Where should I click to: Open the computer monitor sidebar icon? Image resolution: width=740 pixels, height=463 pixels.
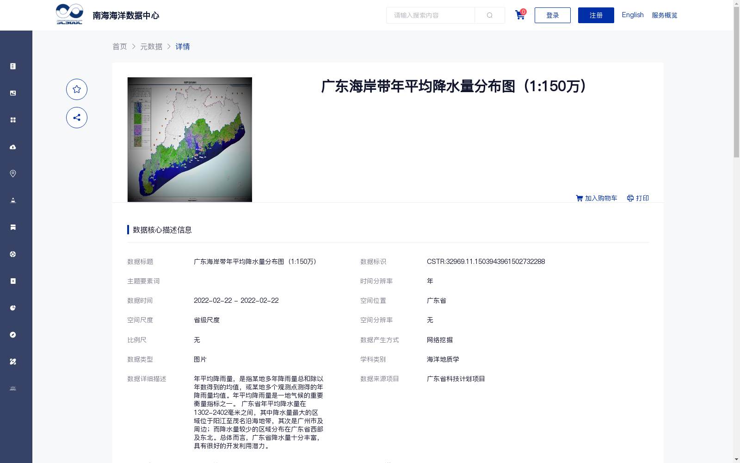[13, 388]
